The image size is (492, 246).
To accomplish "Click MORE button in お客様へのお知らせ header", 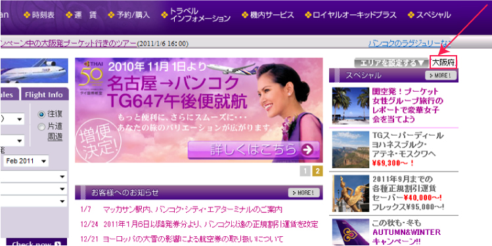I will pyautogui.click(x=303, y=193).
